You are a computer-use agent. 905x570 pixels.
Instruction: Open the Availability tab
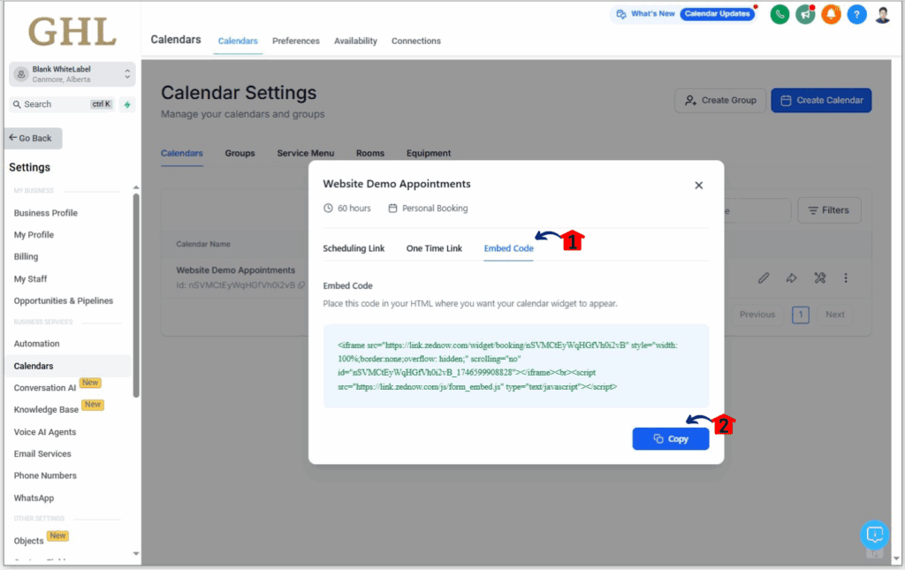[x=355, y=41]
